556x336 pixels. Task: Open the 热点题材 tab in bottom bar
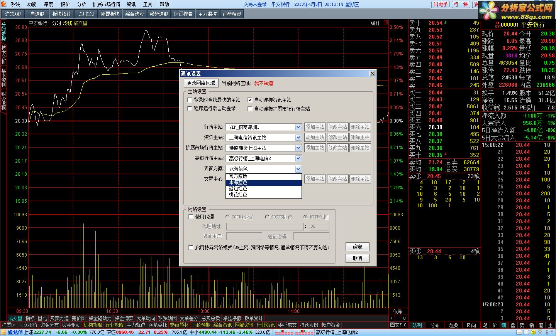tap(180, 325)
